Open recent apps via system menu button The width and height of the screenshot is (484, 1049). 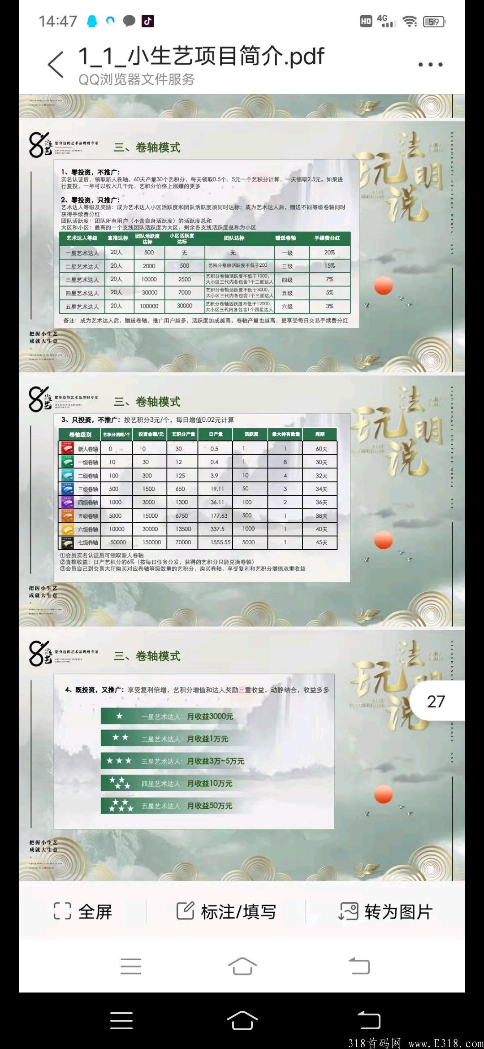point(121,1021)
